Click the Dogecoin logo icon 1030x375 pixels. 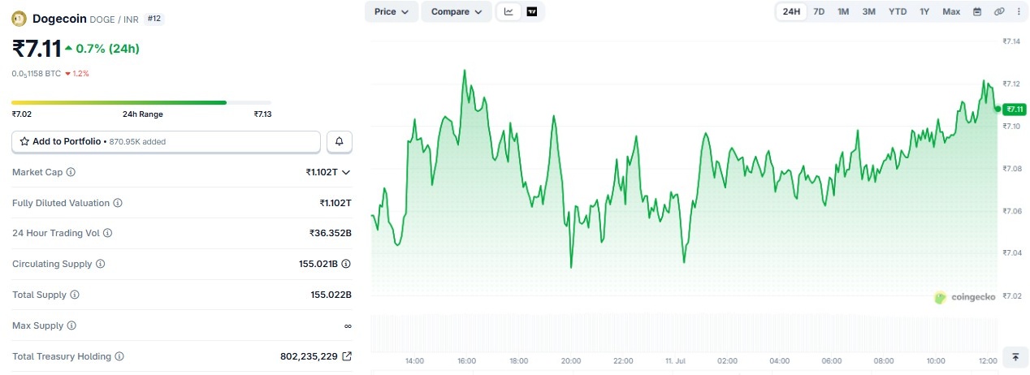tap(19, 19)
